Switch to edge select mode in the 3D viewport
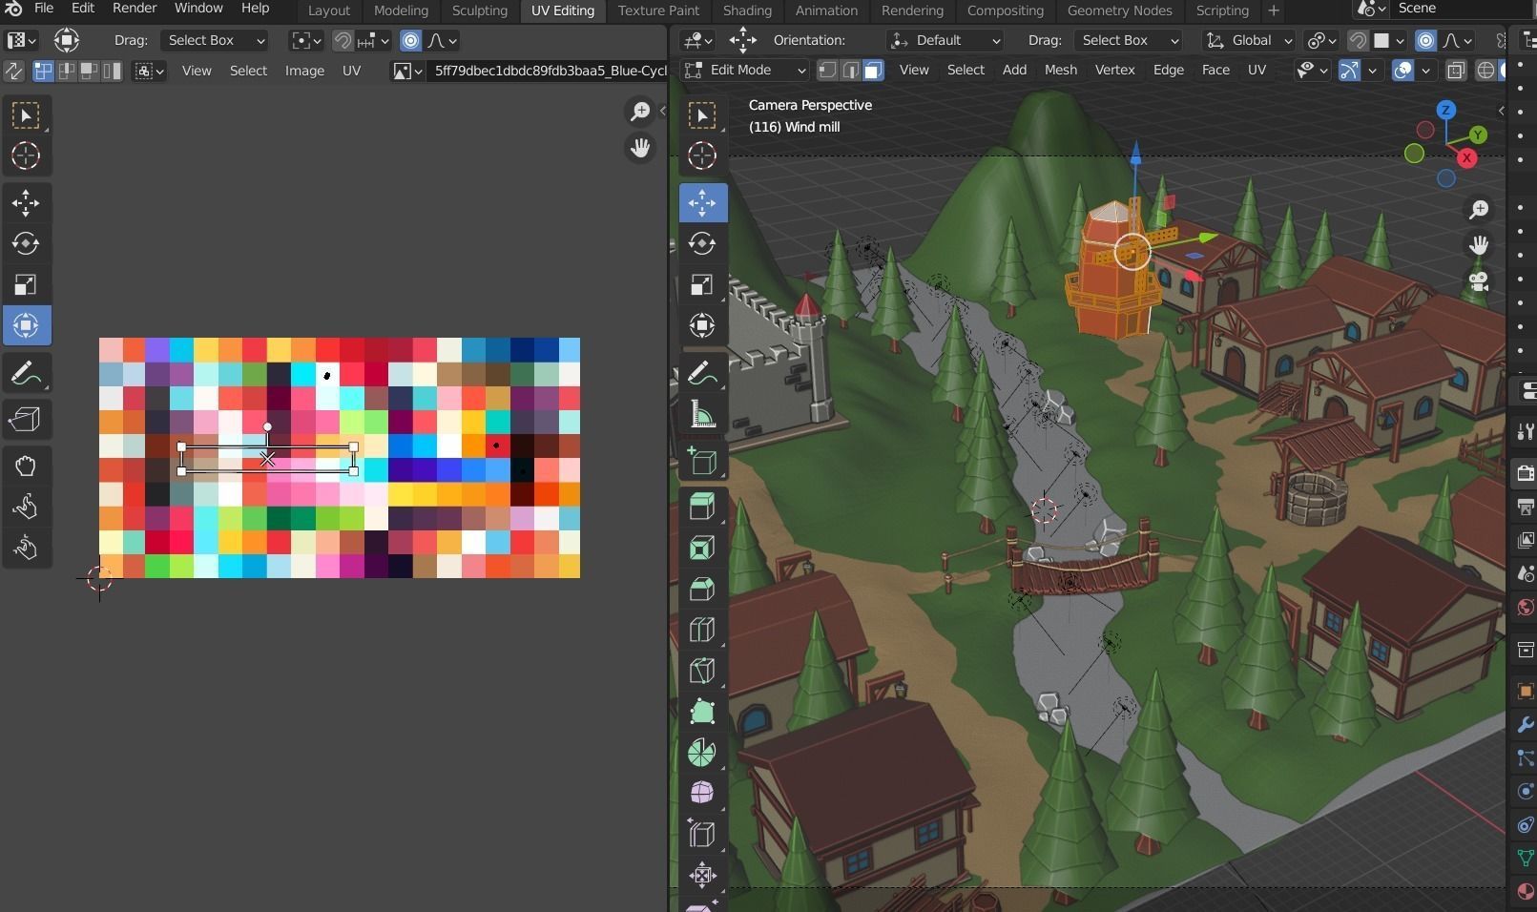 pos(850,71)
